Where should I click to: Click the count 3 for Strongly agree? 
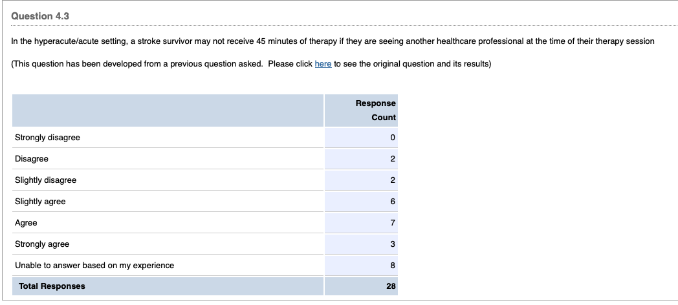(392, 244)
